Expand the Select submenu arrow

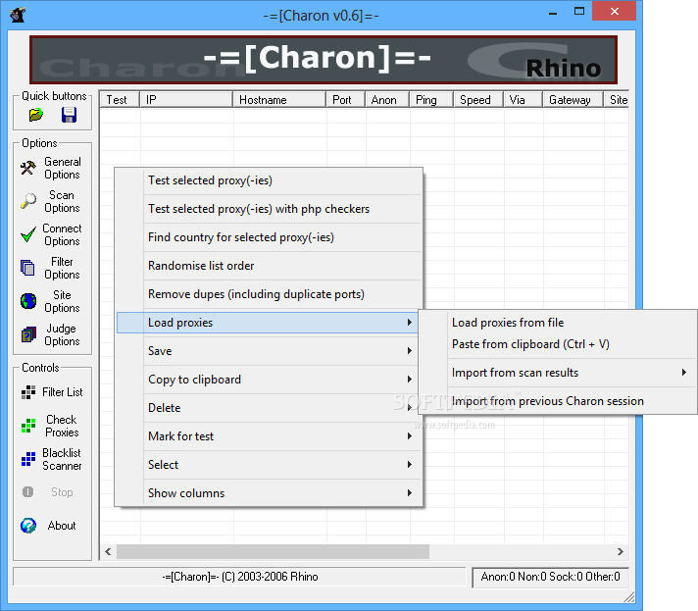coord(409,465)
